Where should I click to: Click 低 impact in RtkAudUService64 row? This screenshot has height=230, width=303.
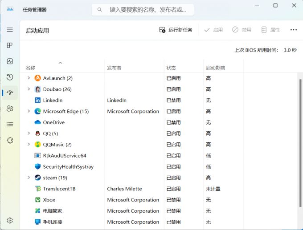[x=209, y=156]
